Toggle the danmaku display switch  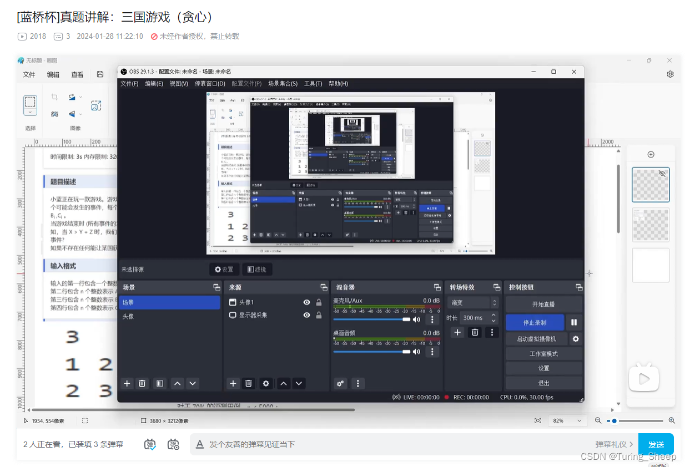pos(150,444)
